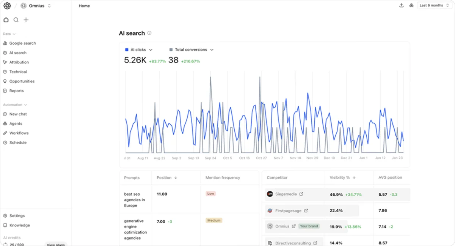
Task: Click the Your brand tag
Action: (309, 226)
